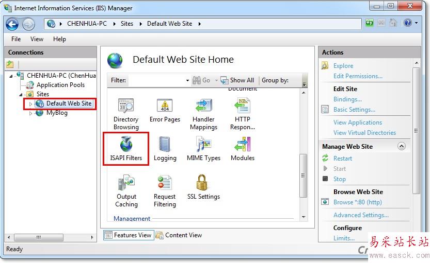Collapse the CHENHUA-PC server node
This screenshot has height=263, width=430.
11,76
